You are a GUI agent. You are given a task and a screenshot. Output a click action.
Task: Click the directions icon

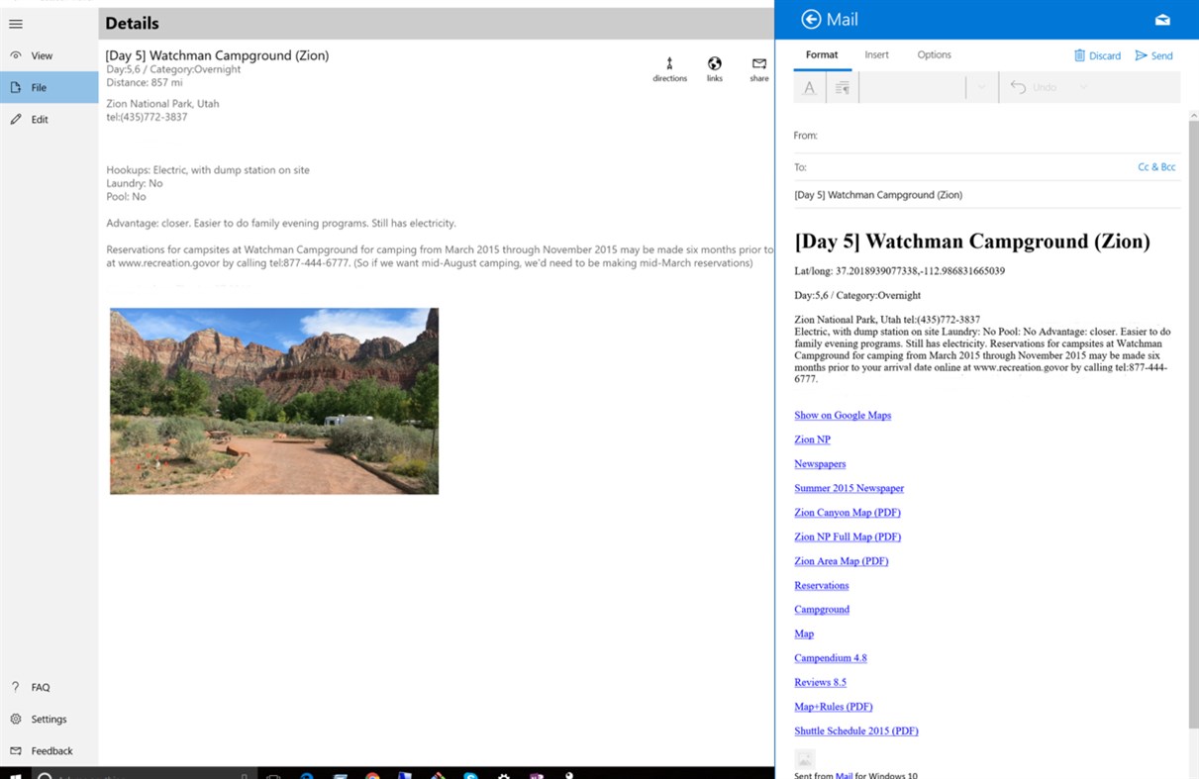click(669, 69)
